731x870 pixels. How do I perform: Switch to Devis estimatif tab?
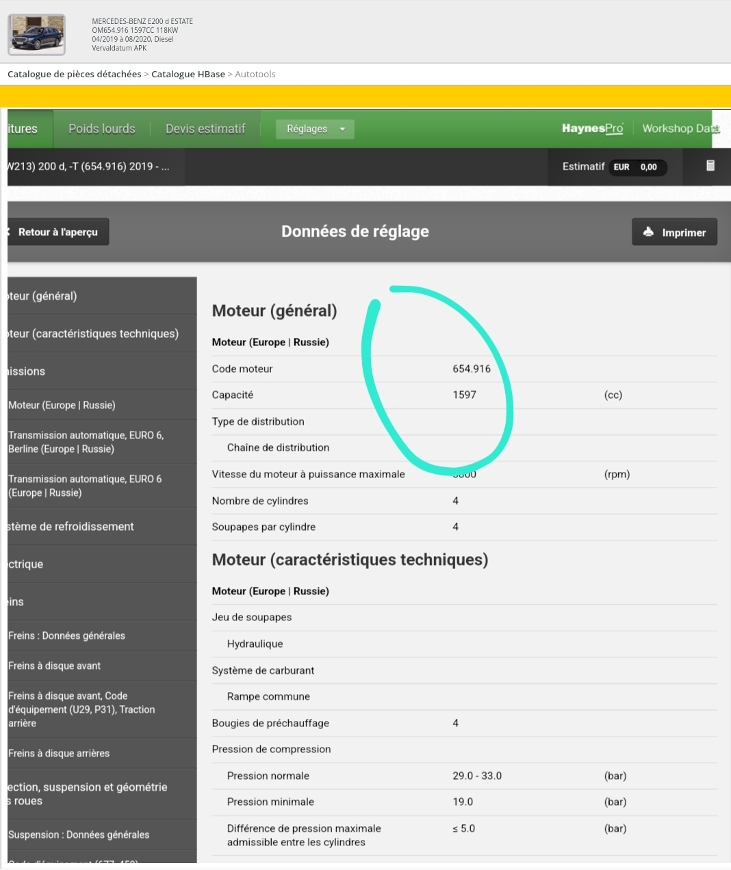coord(205,129)
